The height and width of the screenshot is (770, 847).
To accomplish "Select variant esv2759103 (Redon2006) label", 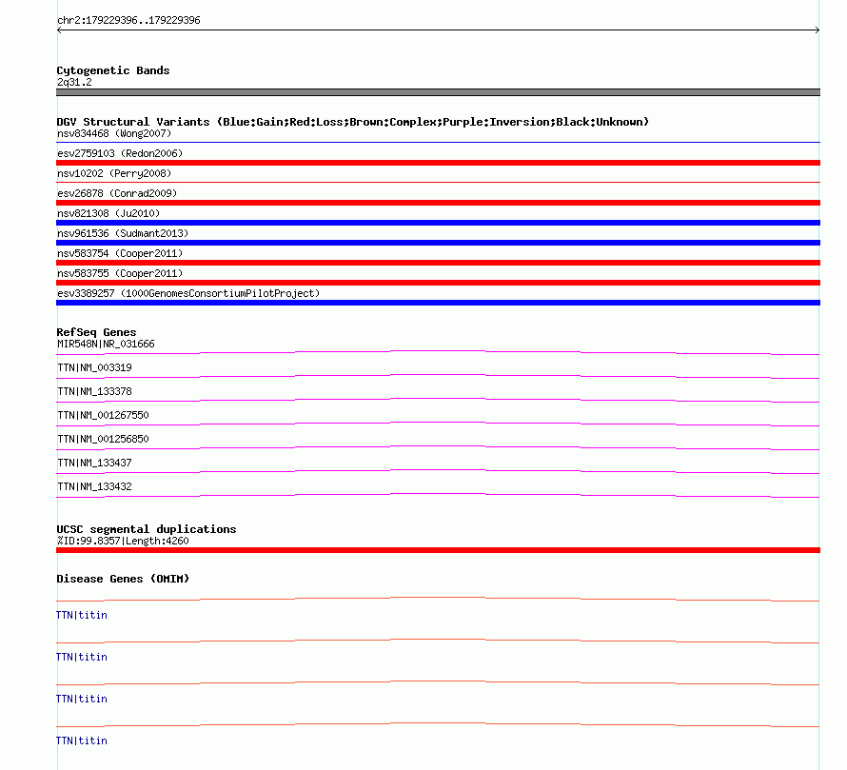I will (x=120, y=153).
